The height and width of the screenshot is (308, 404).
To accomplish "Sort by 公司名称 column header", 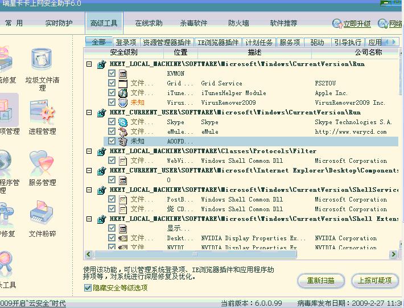I will [355, 52].
